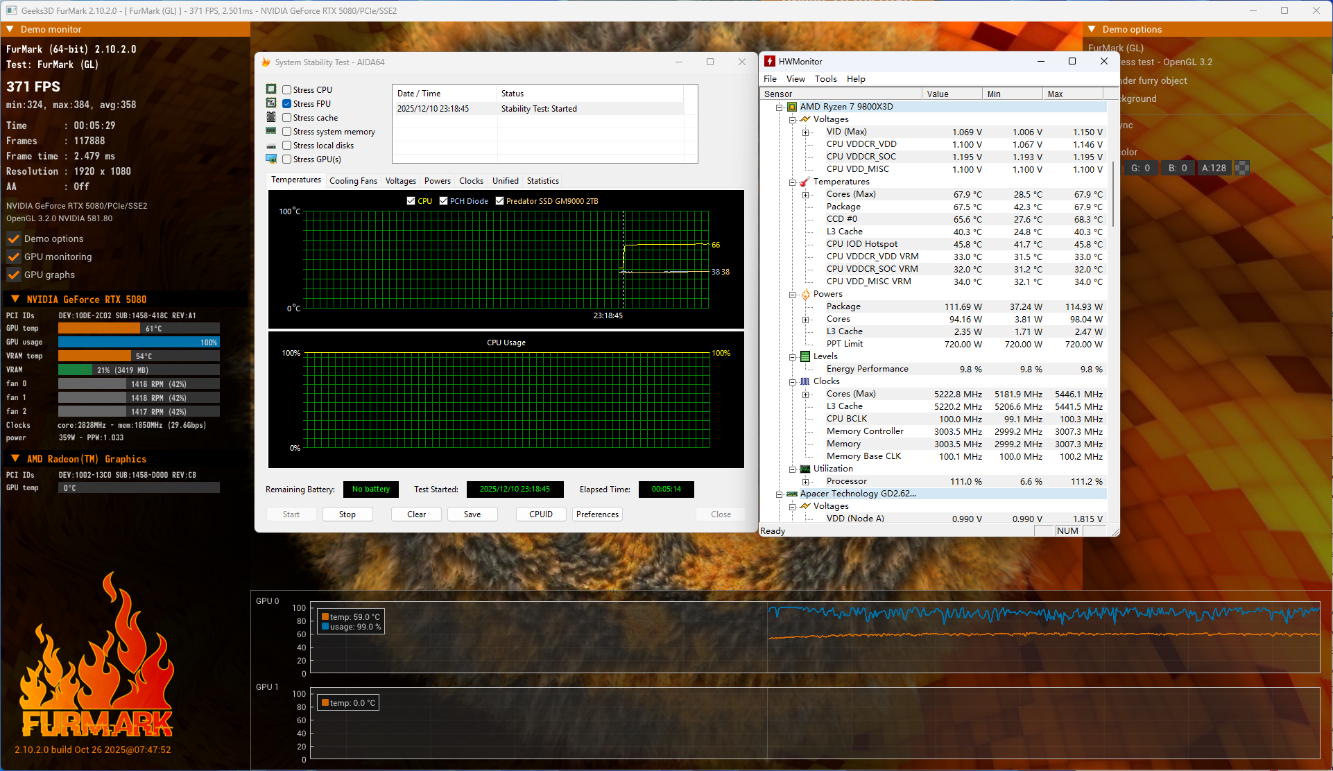This screenshot has height=771, width=1333.
Task: Click the percent chip icon beside Stress FPU
Action: click(x=271, y=103)
